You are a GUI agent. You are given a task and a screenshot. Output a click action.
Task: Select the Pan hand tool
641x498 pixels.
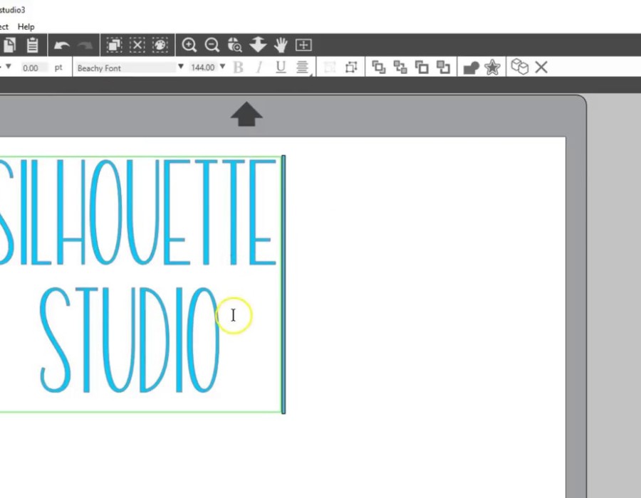(281, 45)
